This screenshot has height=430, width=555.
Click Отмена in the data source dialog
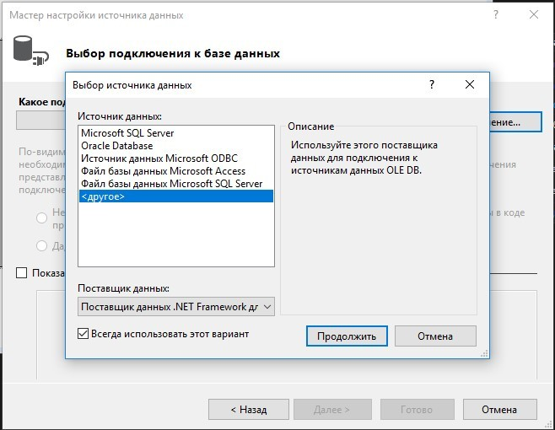(435, 336)
